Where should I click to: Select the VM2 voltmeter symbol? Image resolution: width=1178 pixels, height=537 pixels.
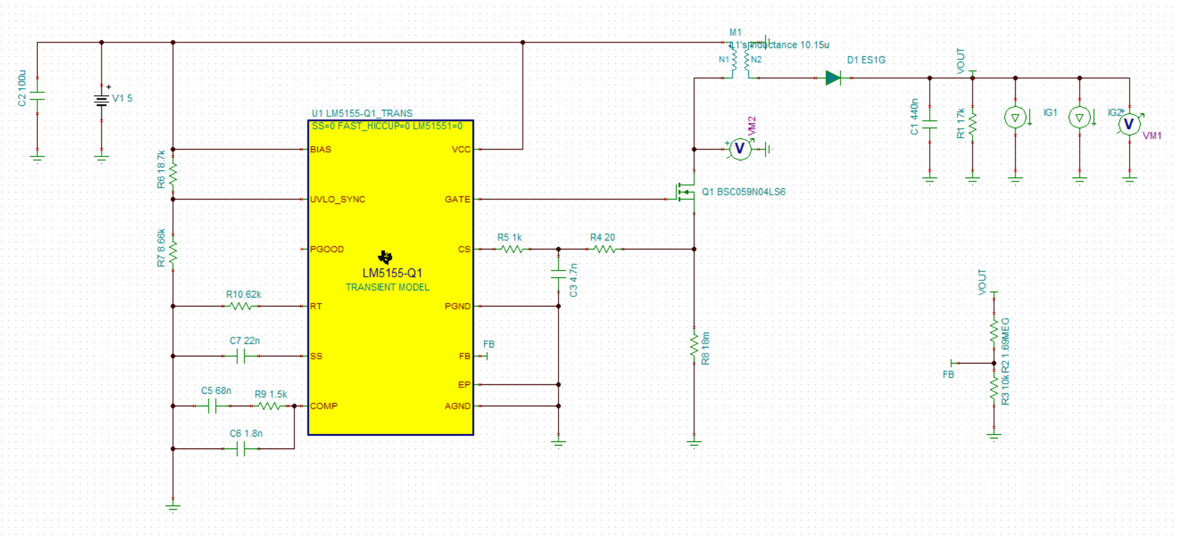740,149
